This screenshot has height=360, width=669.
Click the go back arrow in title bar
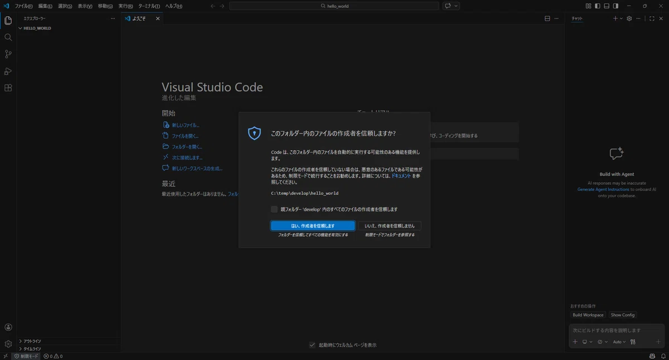[x=213, y=6]
